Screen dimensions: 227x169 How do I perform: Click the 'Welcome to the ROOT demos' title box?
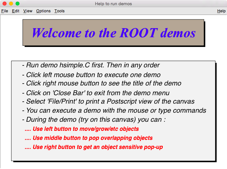[113, 32]
